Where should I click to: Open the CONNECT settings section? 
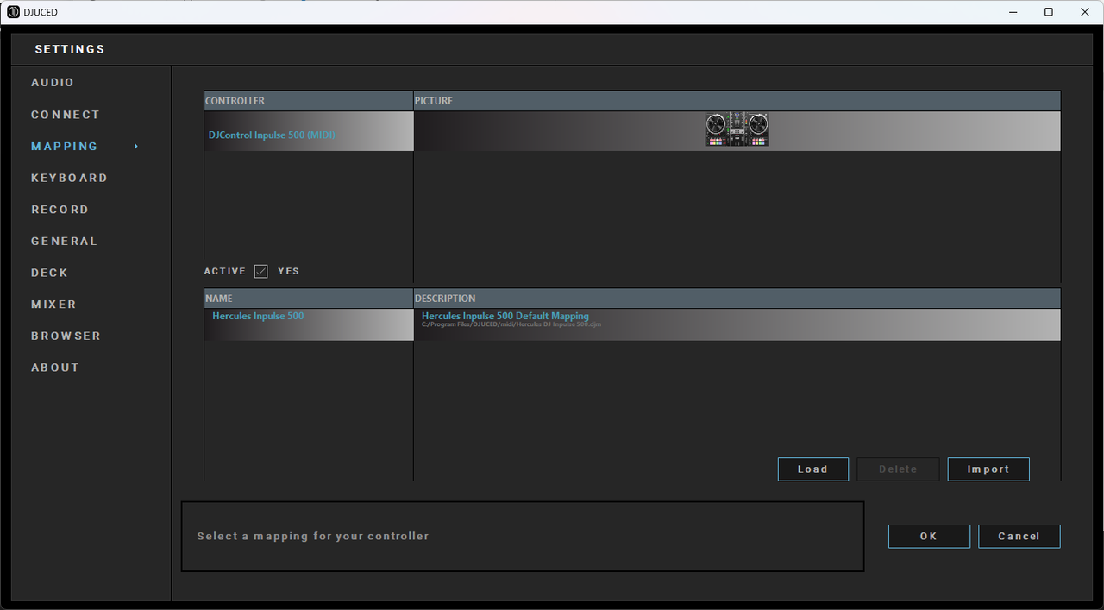[x=66, y=115]
